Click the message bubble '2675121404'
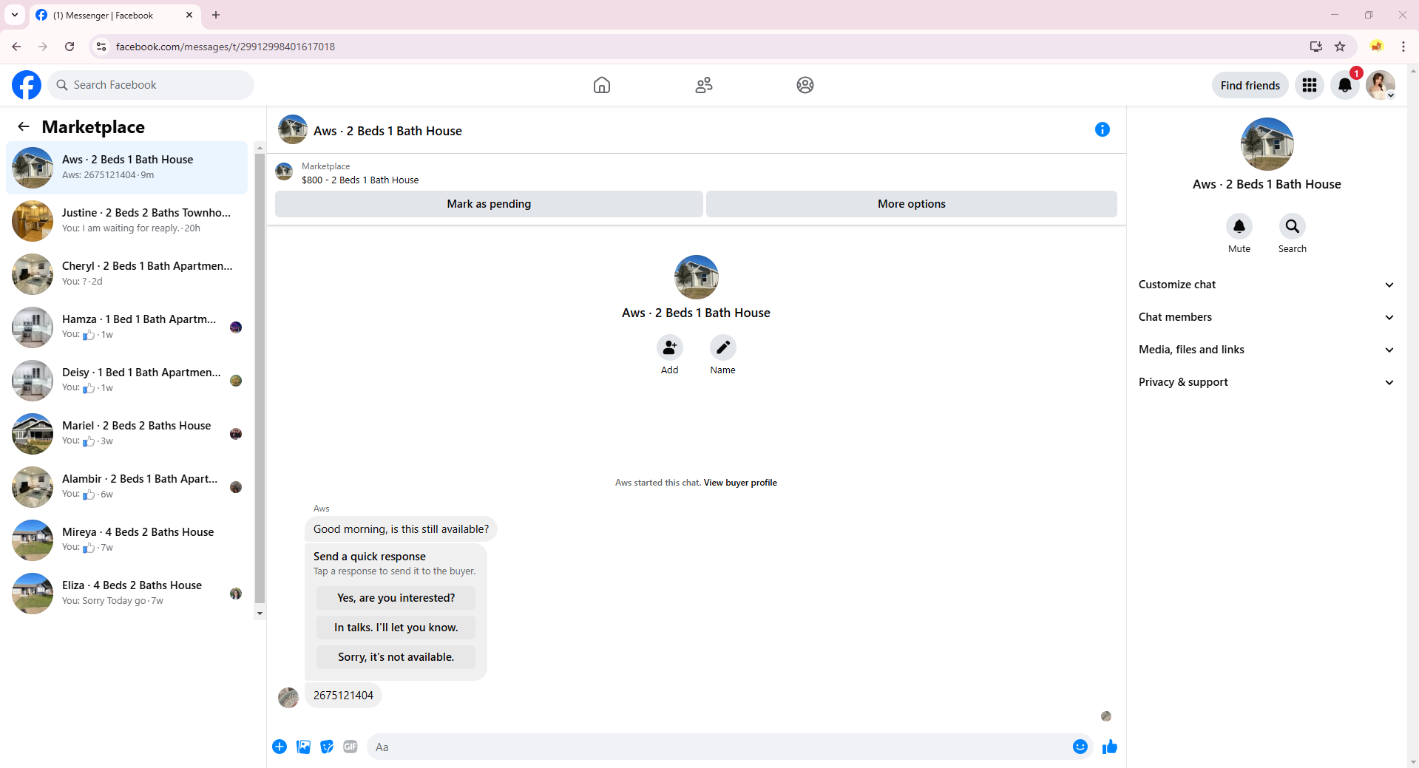This screenshot has width=1419, height=768. [343, 696]
